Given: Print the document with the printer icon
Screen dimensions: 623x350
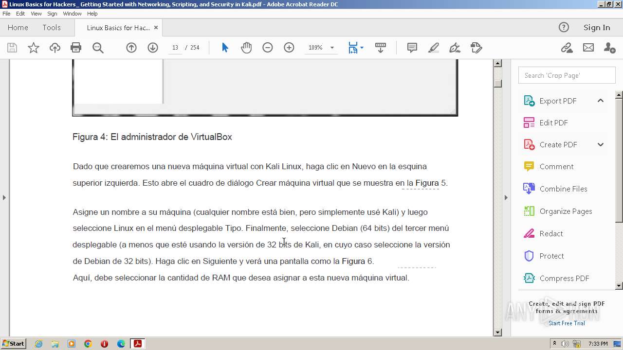Looking at the screenshot, I should click(x=76, y=48).
